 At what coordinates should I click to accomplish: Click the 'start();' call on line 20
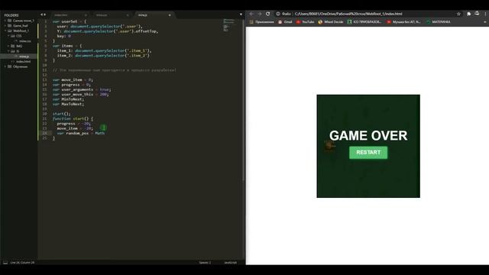pyautogui.click(x=61, y=114)
